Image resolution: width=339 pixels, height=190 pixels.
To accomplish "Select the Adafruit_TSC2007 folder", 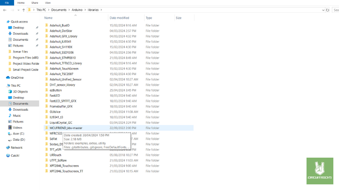I will coord(61,74).
